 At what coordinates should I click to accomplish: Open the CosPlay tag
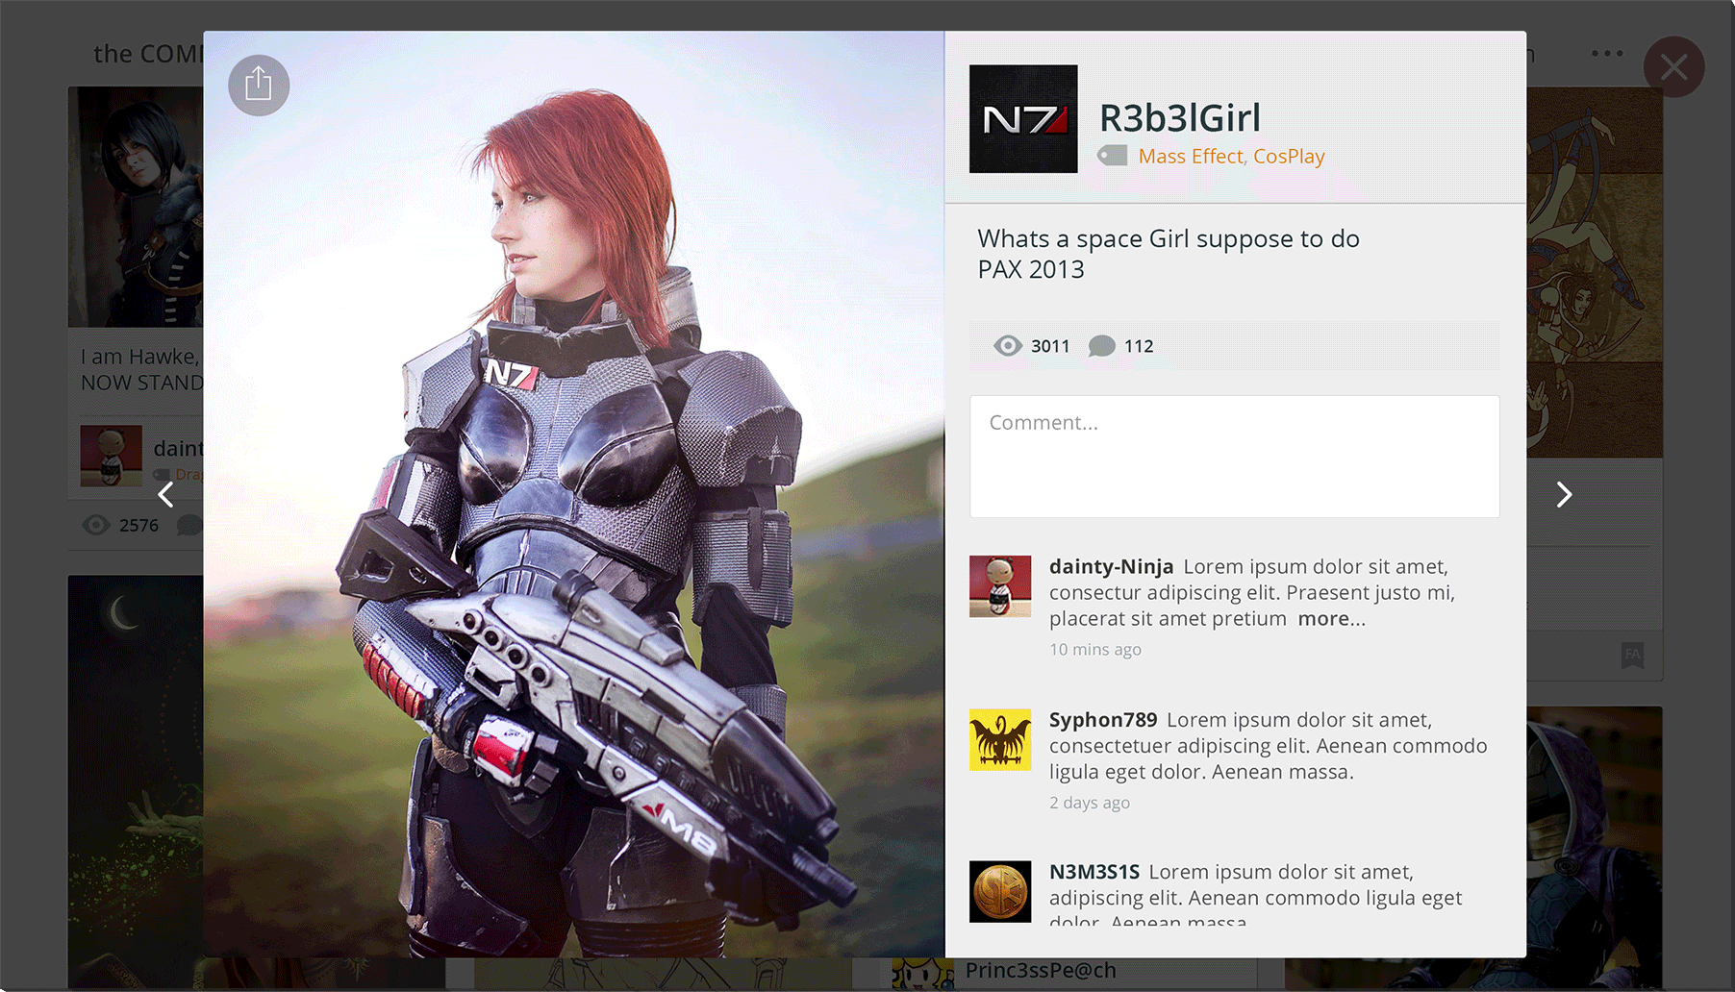click(x=1289, y=157)
